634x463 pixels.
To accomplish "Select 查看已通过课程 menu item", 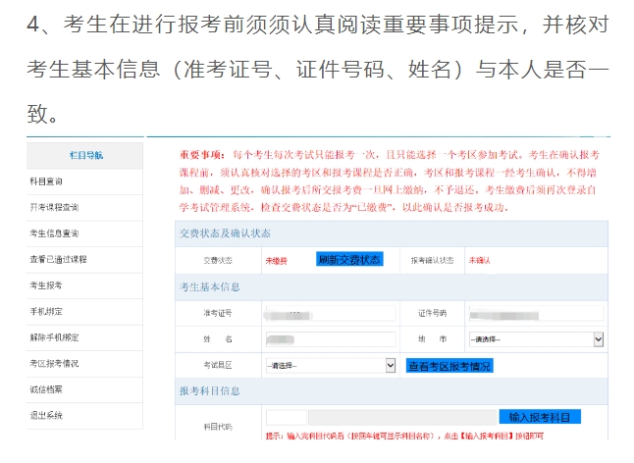I will click(57, 259).
